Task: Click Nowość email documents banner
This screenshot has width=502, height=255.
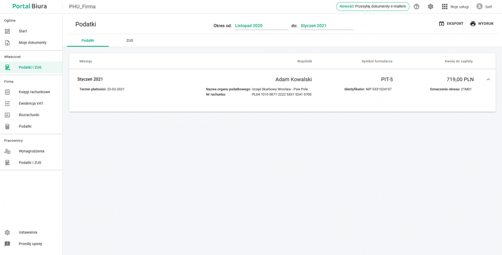Action: coord(372,7)
